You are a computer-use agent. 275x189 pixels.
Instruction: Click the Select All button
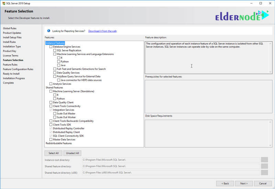(54, 153)
